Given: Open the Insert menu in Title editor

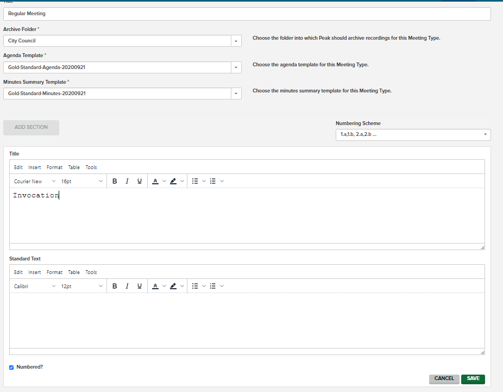Looking at the screenshot, I should pyautogui.click(x=35, y=167).
